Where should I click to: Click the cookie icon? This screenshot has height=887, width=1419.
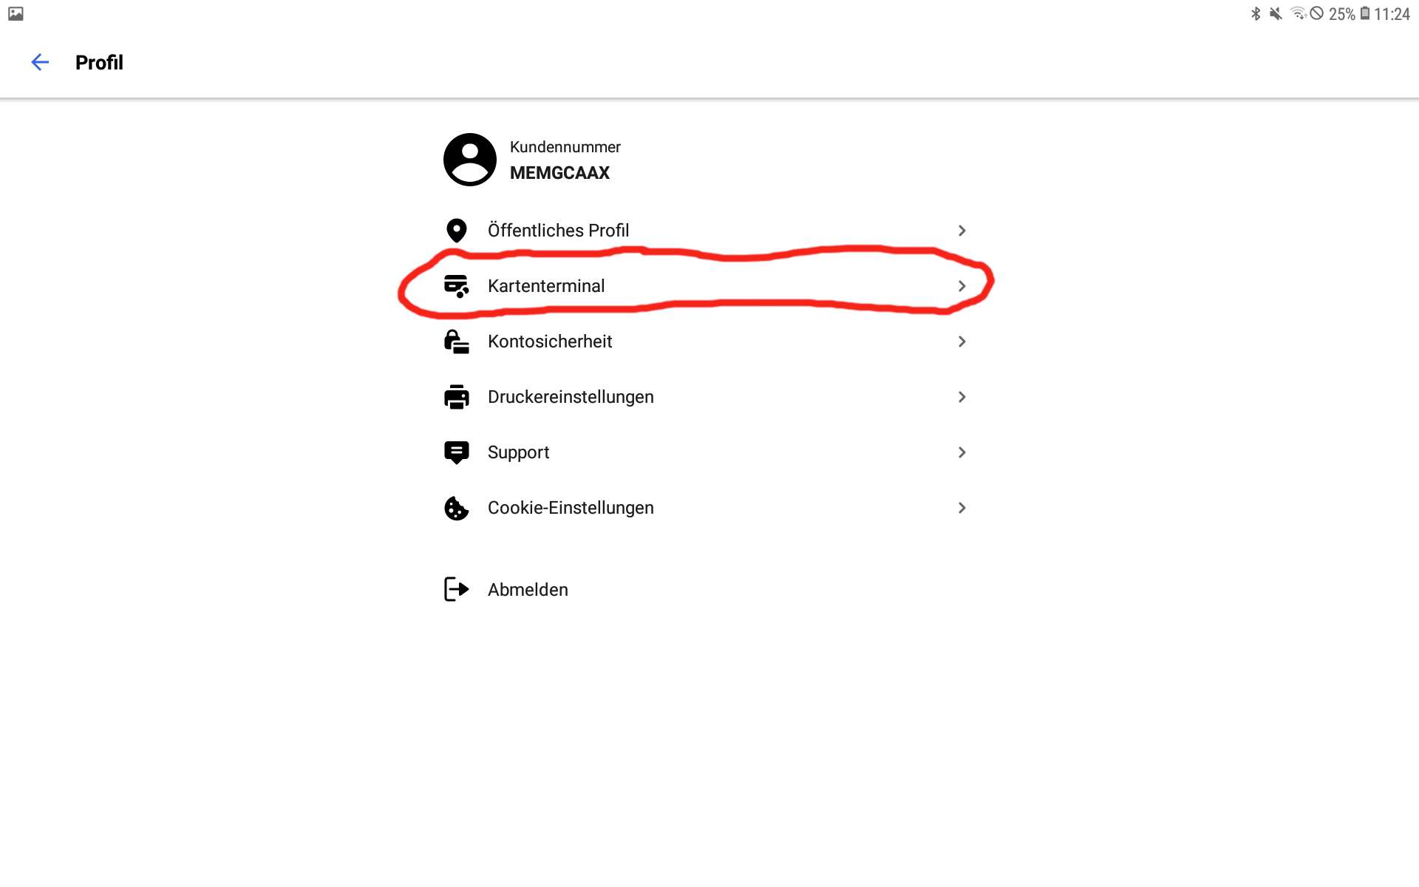(457, 508)
